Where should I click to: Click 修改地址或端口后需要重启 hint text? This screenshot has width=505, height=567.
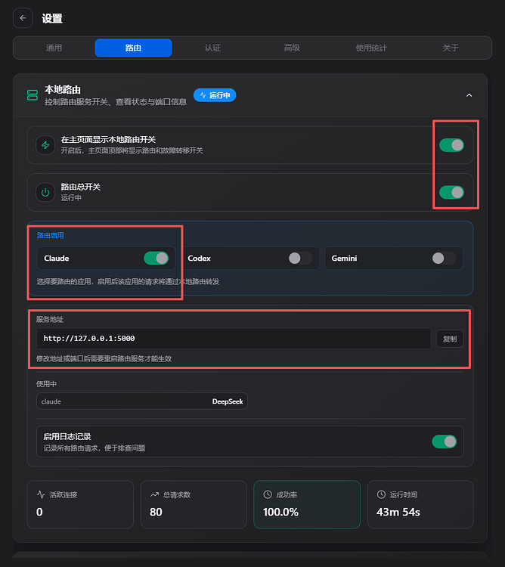tap(104, 358)
